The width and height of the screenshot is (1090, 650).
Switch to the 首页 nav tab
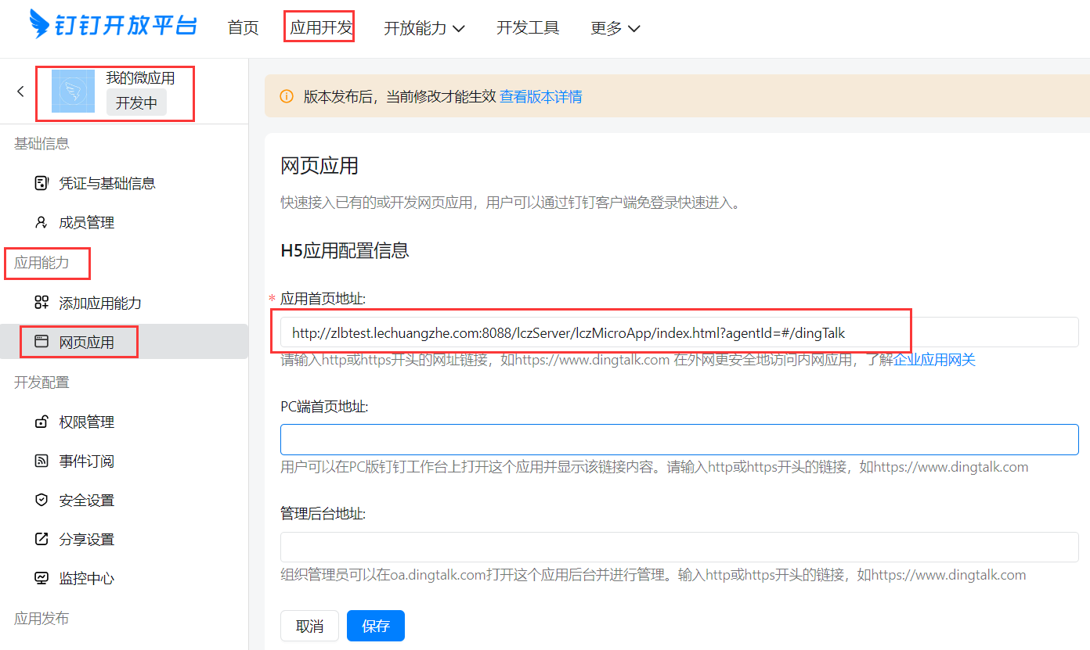[243, 28]
